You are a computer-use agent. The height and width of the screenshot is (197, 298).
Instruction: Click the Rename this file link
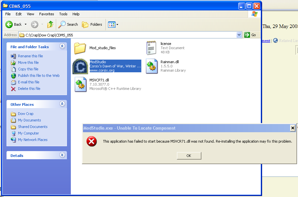tap(30, 56)
